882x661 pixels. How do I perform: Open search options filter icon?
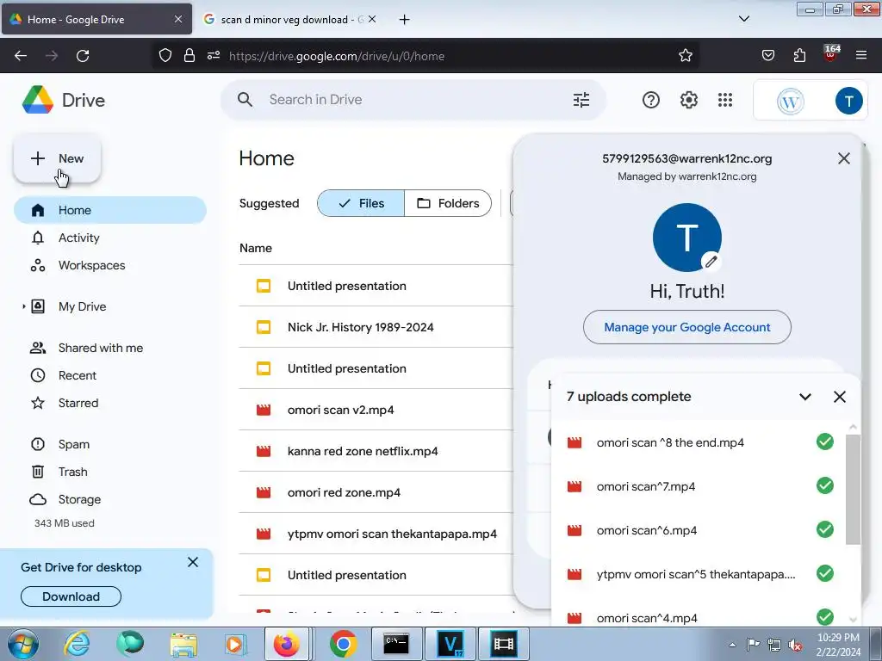click(581, 100)
